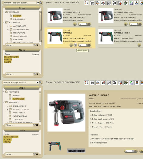Click the red-arrow tray icon in list view toolbar
The height and width of the screenshot is (159, 143).
pyautogui.click(x=103, y=3)
